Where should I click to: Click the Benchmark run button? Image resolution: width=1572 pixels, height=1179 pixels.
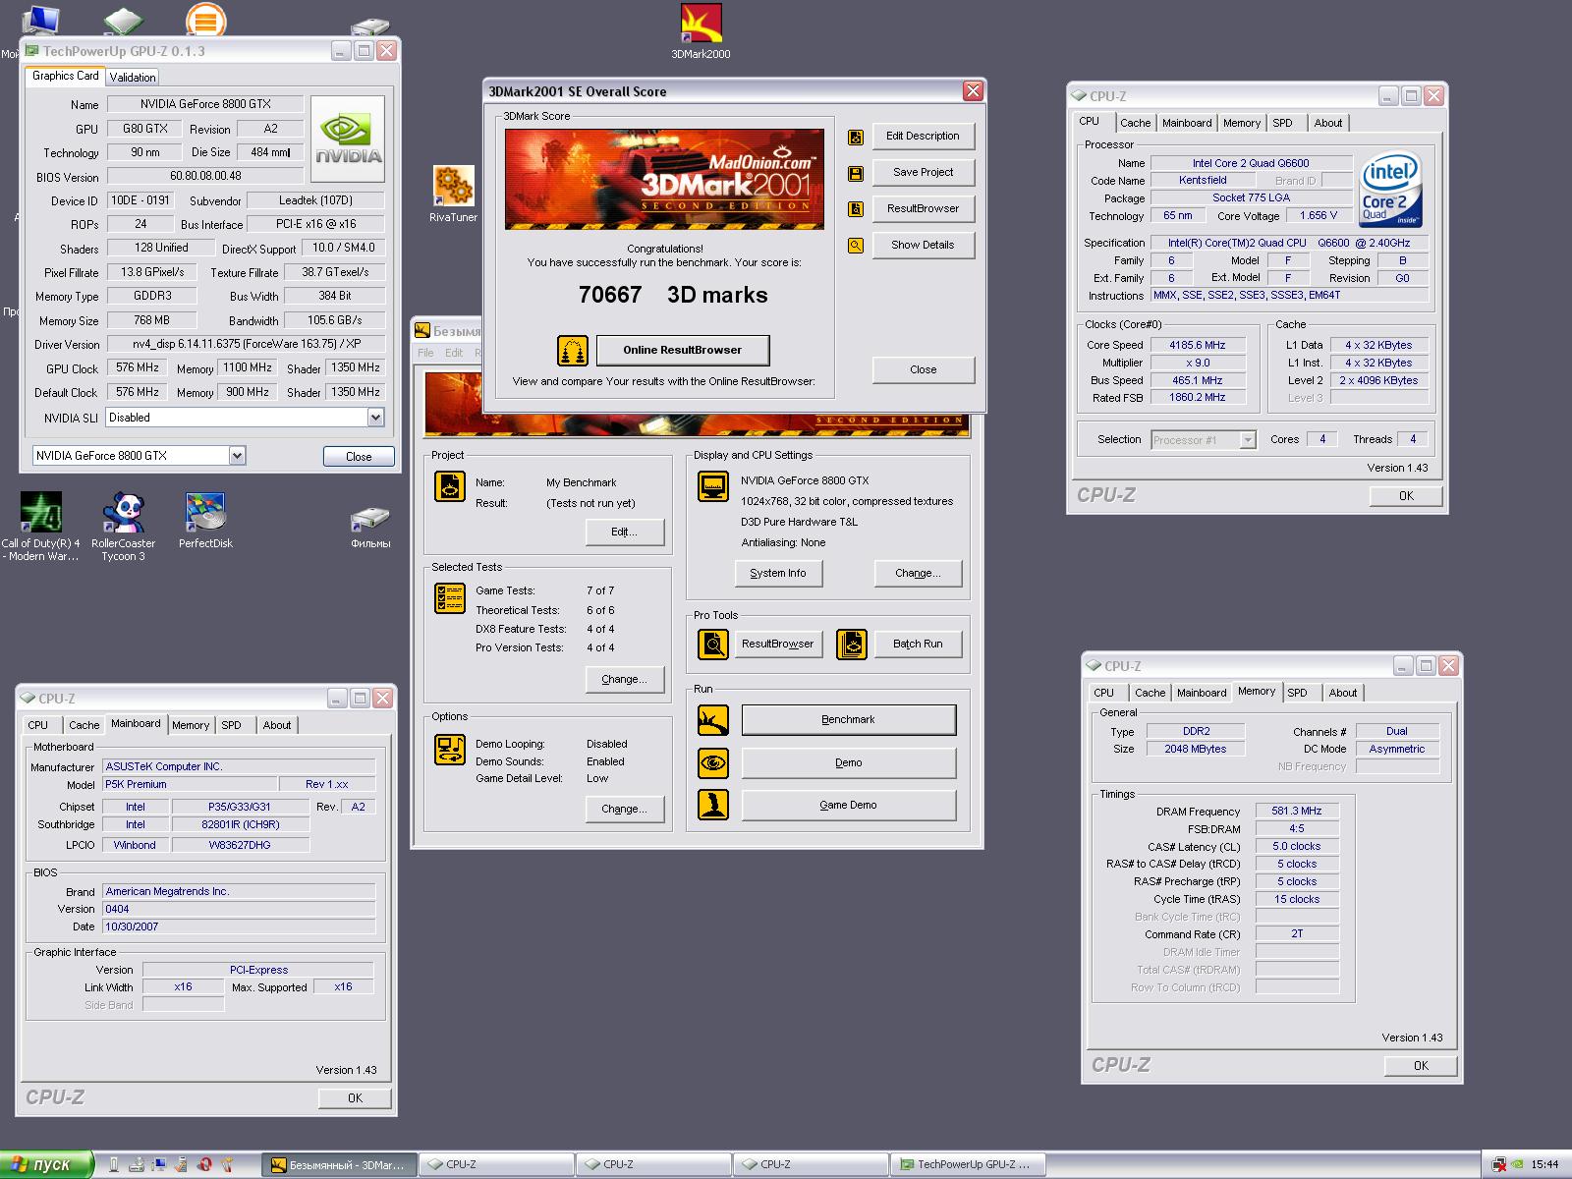click(848, 720)
